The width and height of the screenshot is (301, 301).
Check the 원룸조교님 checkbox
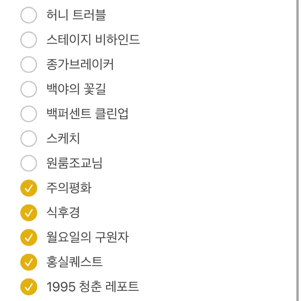click(x=29, y=163)
